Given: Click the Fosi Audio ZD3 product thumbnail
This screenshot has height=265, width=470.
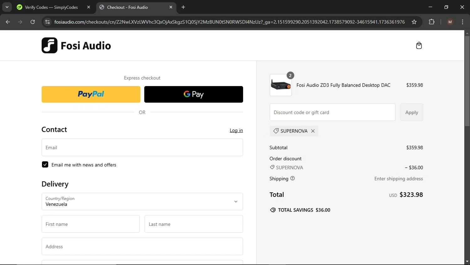Looking at the screenshot, I should pyautogui.click(x=281, y=85).
